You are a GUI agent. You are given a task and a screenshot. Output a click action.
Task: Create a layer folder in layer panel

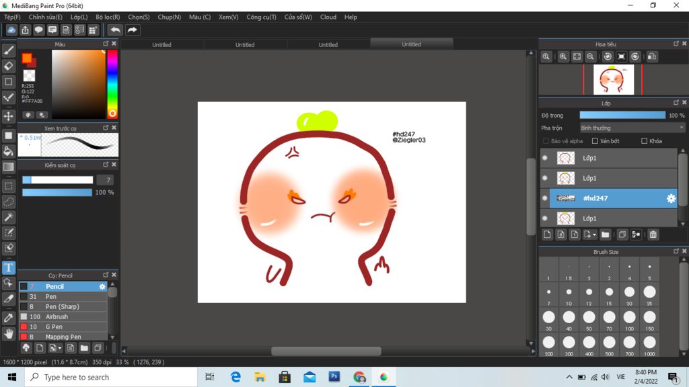tap(605, 234)
